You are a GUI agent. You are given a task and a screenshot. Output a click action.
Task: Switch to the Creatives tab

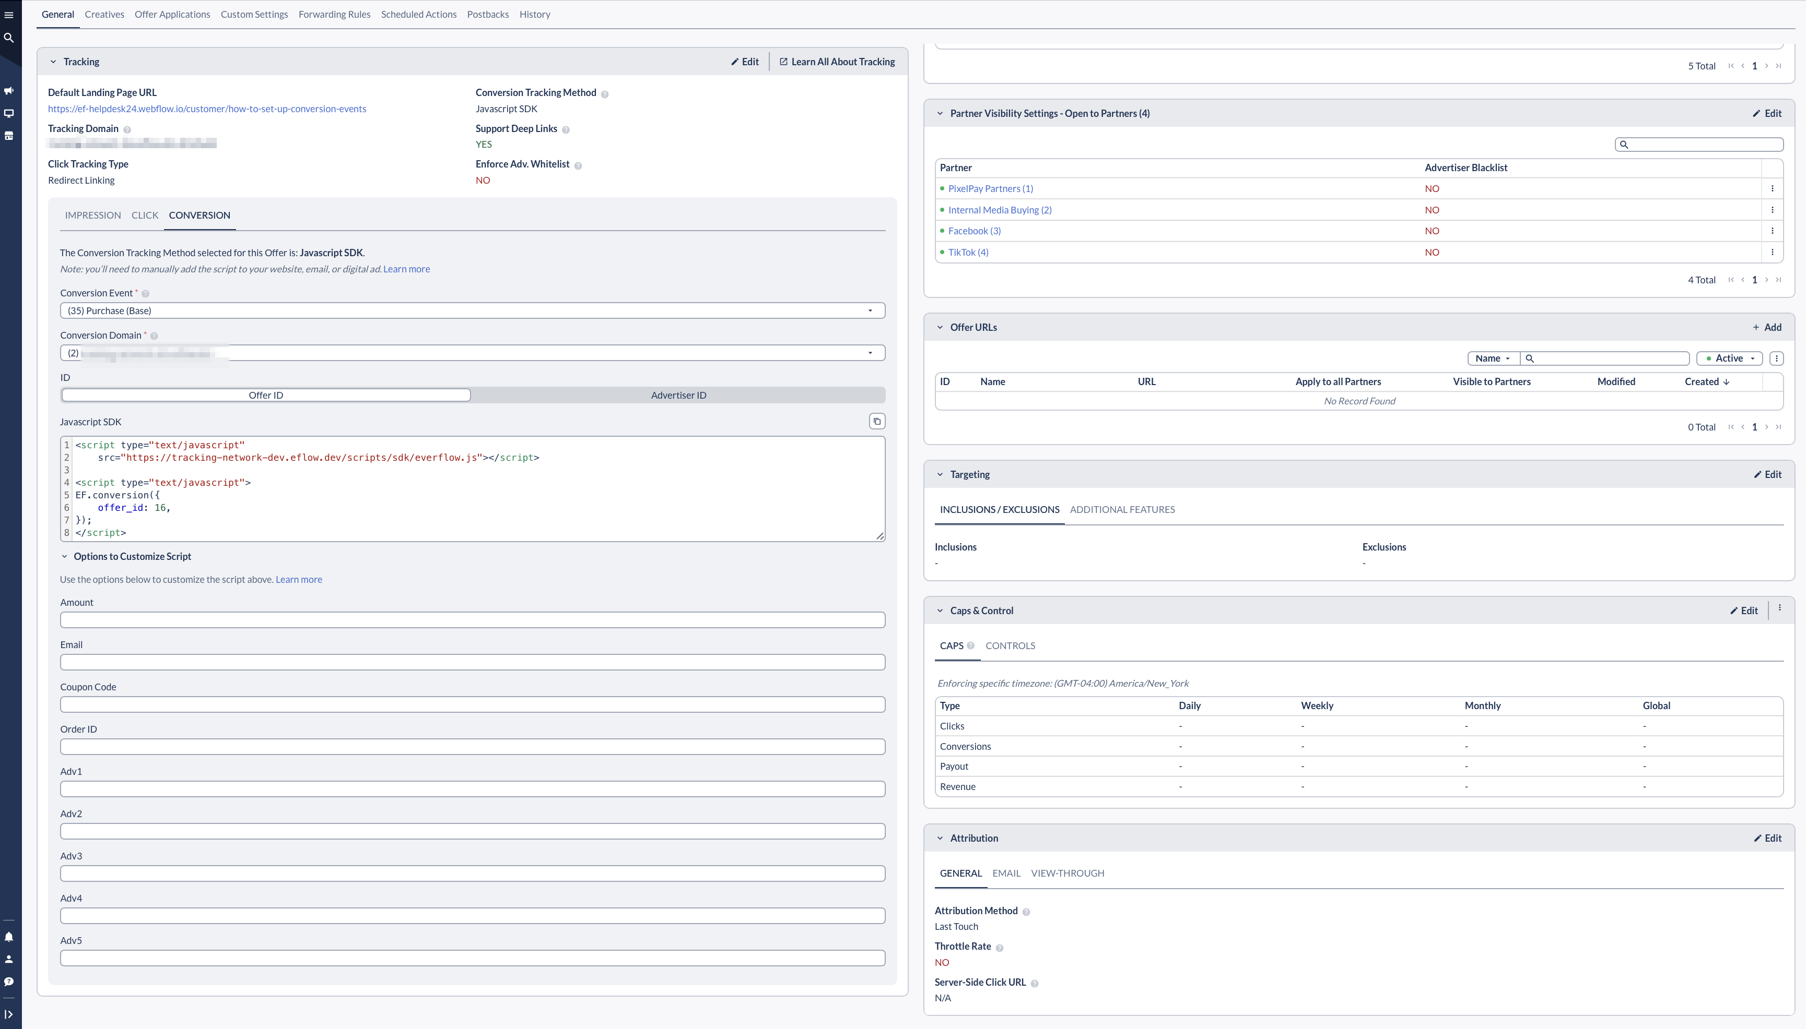click(104, 14)
